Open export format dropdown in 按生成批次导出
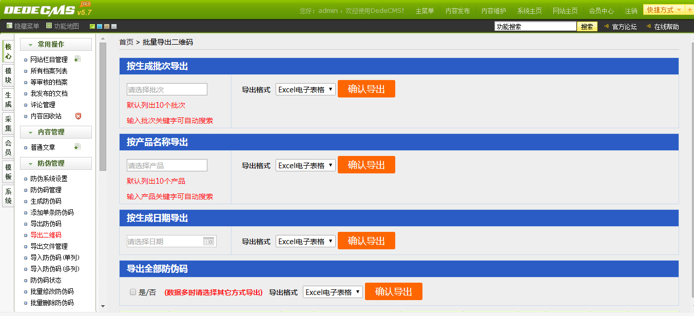 coord(305,89)
